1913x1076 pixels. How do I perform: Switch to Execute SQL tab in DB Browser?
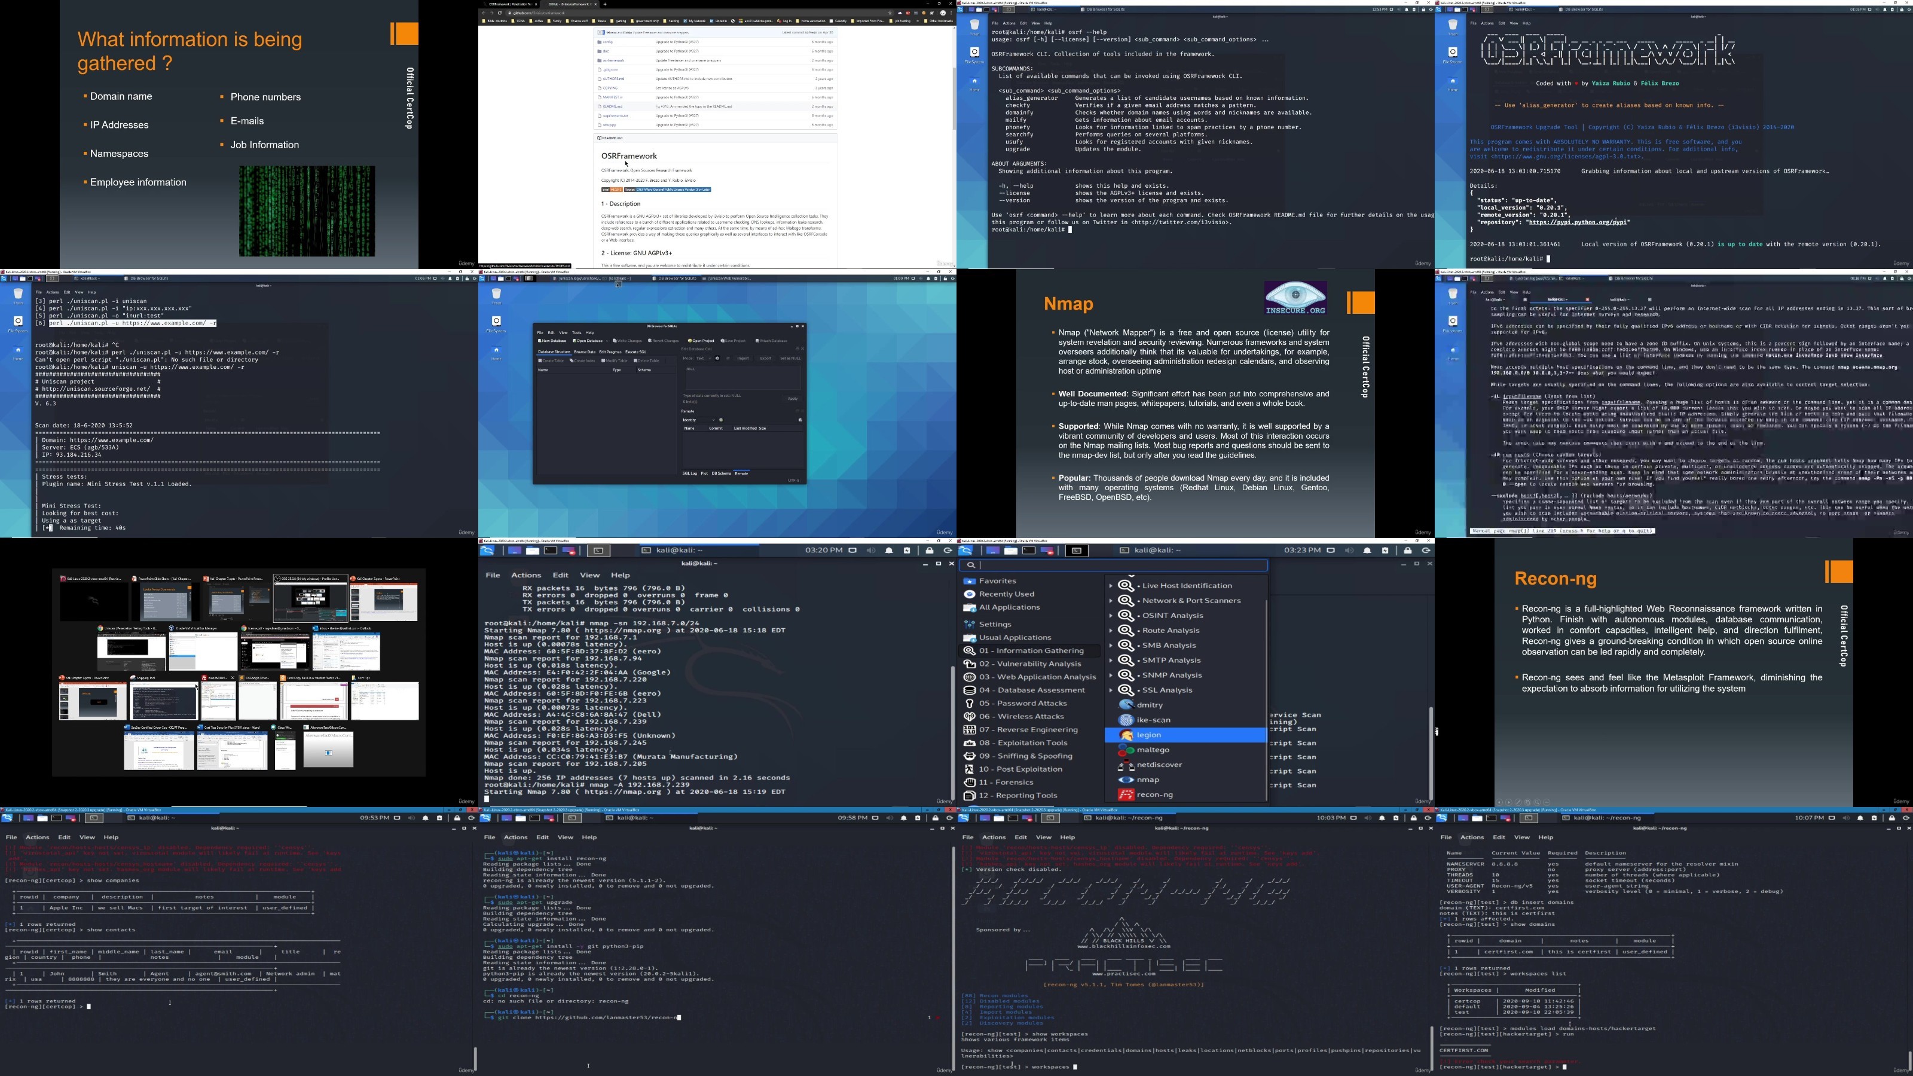(x=635, y=352)
